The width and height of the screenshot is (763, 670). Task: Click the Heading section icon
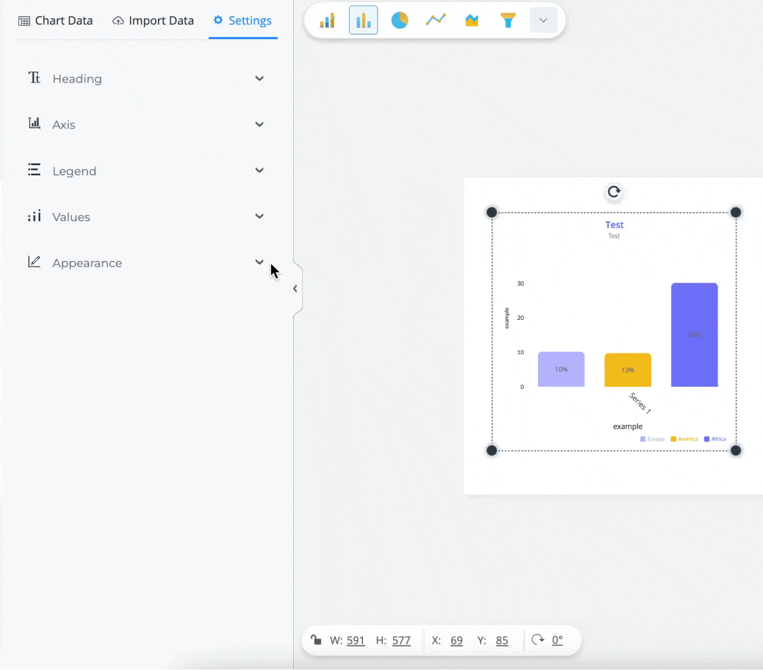tap(34, 78)
